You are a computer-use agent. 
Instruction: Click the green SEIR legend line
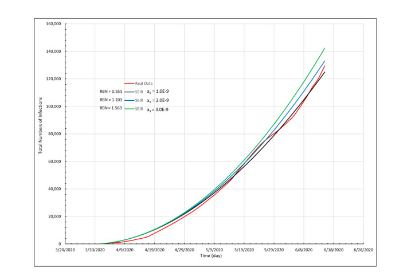(x=130, y=108)
